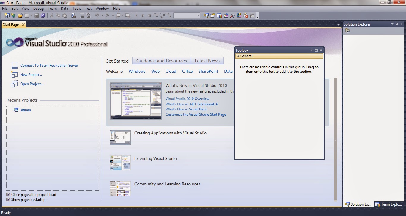Open Solution Explorer window position dropdown
This screenshot has height=216, width=406.
(392, 24)
